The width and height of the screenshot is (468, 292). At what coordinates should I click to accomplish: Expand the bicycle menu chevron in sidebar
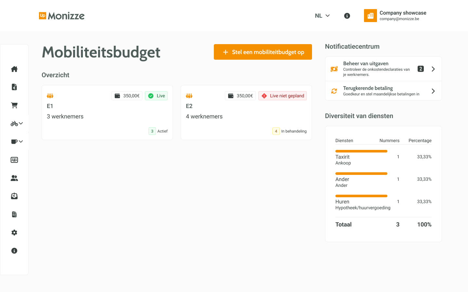[21, 123]
